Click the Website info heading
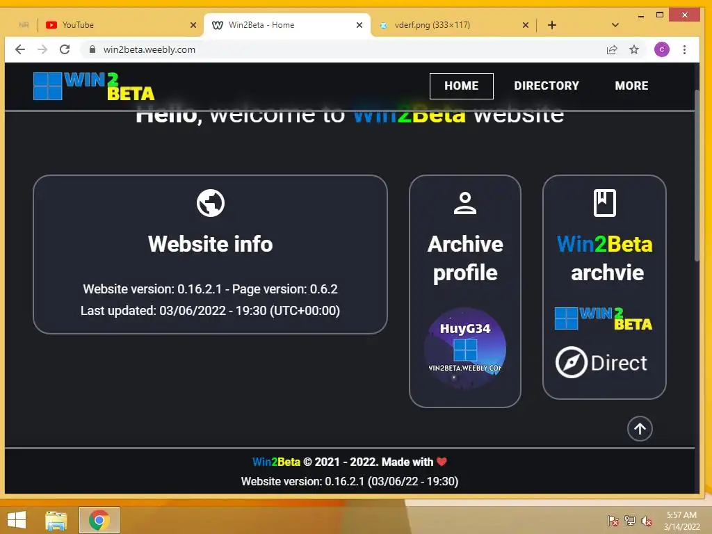Image resolution: width=712 pixels, height=534 pixels. pos(210,244)
